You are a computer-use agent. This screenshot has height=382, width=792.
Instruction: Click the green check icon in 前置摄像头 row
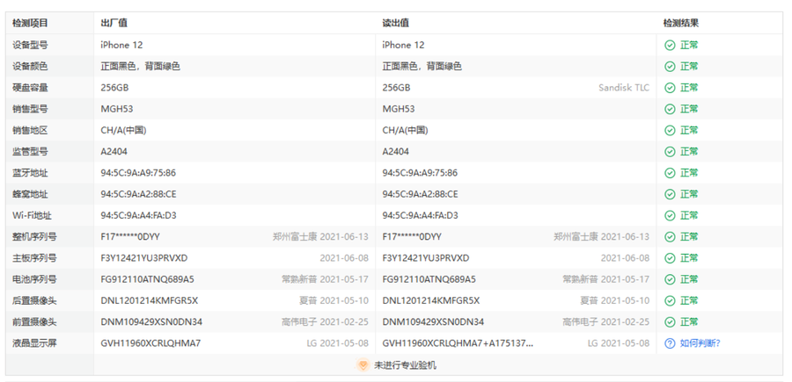pos(670,322)
